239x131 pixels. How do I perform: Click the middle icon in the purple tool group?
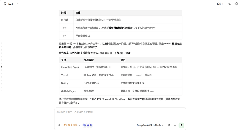coord(88,125)
